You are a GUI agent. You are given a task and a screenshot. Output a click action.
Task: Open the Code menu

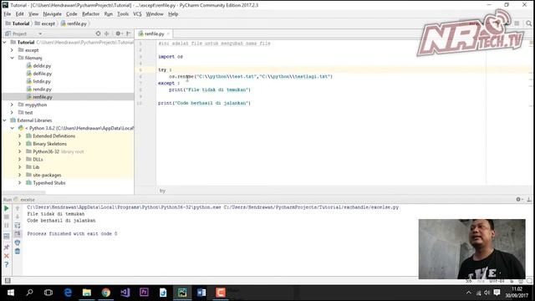[x=72, y=14]
